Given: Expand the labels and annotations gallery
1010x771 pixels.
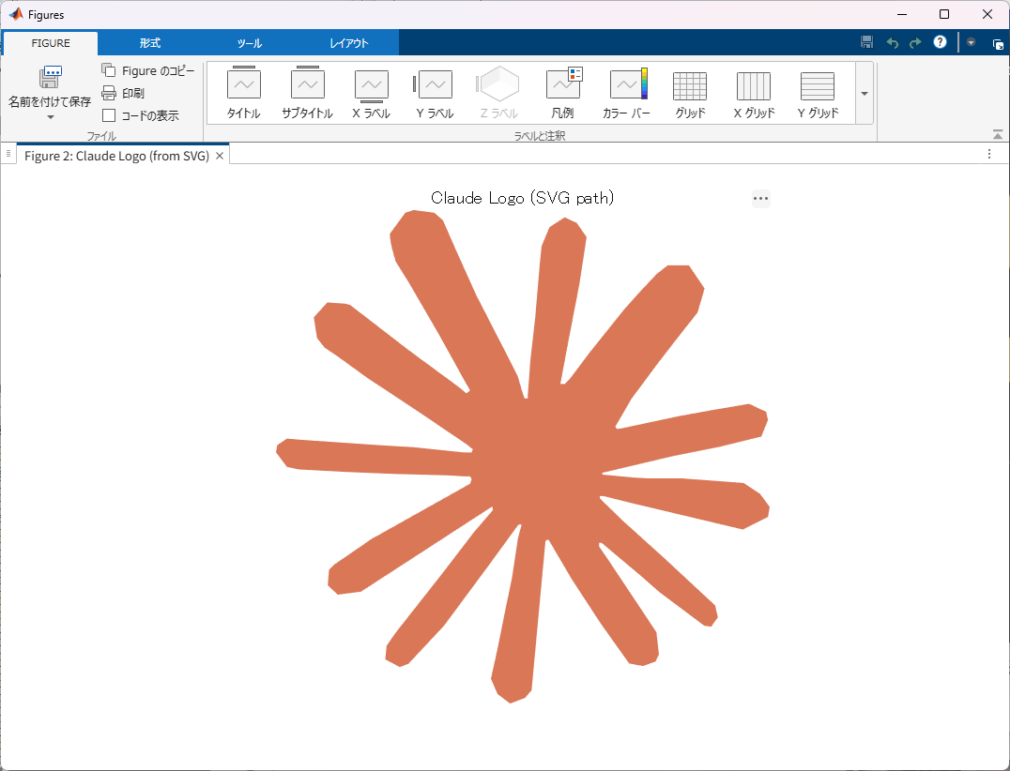Looking at the screenshot, I should pos(865,93).
